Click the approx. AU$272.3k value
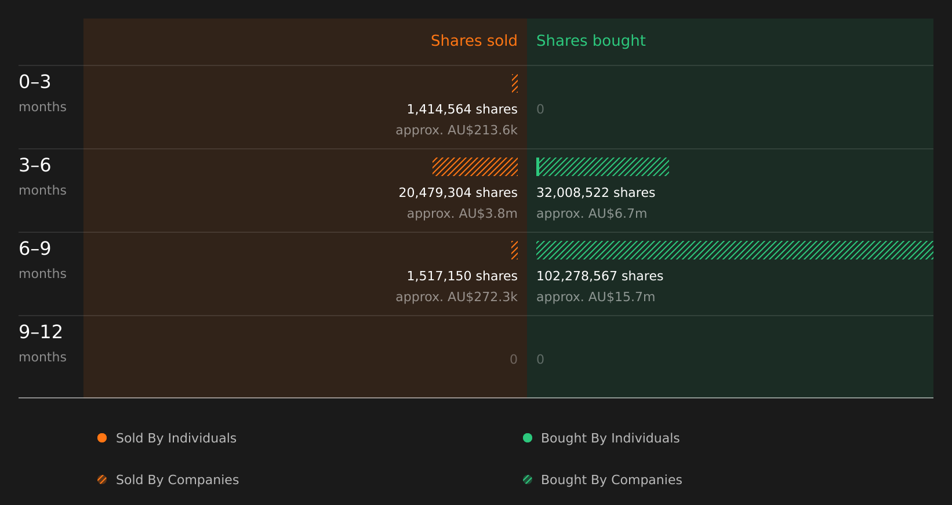This screenshot has width=952, height=505. click(x=456, y=297)
